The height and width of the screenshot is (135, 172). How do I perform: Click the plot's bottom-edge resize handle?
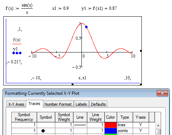(x=72, y=84)
